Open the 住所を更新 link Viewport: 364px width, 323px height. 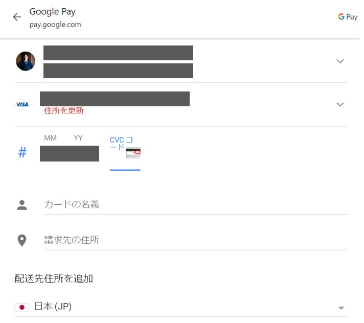[x=64, y=110]
